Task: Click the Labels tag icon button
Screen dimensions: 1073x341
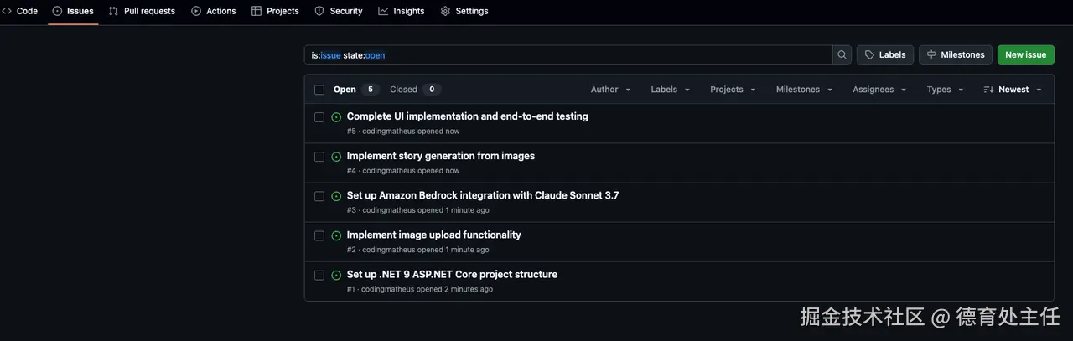Action: pos(884,55)
